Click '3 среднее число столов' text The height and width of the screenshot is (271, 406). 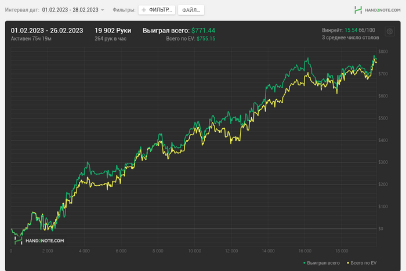tap(350, 38)
